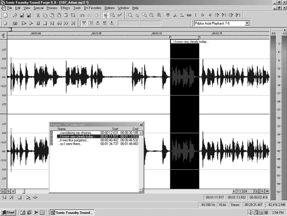
Task: Click the Rewind double-arrow button
Action: pos(59,23)
